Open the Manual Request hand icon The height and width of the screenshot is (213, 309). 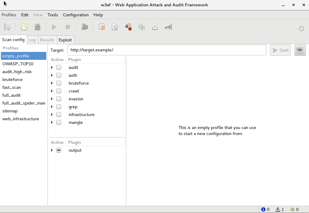tap(102, 27)
